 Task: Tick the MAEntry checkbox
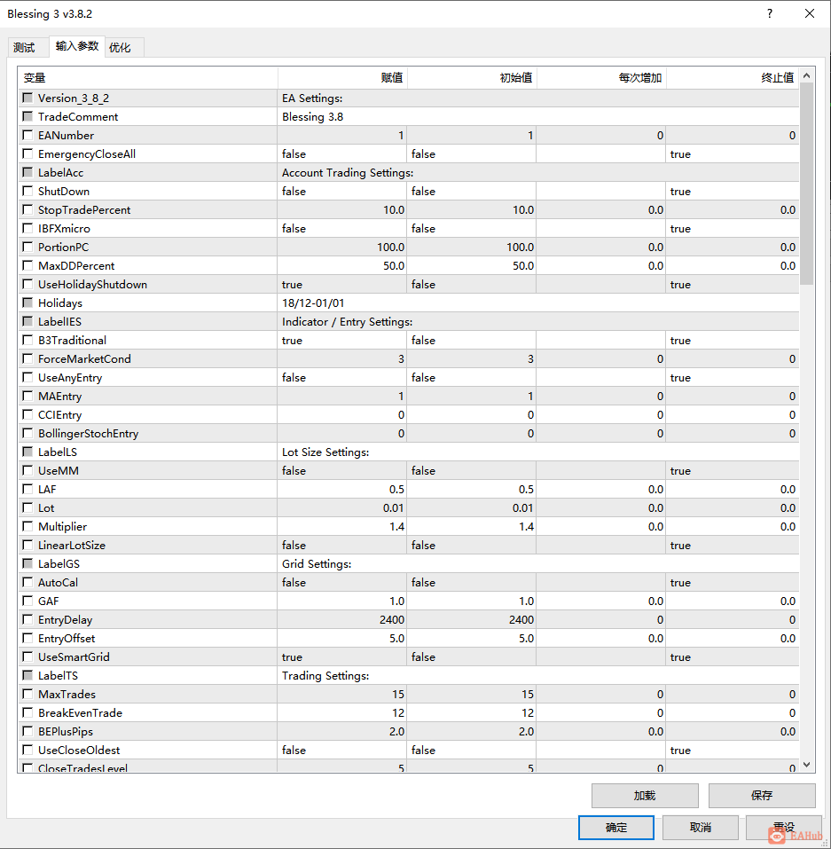click(27, 396)
